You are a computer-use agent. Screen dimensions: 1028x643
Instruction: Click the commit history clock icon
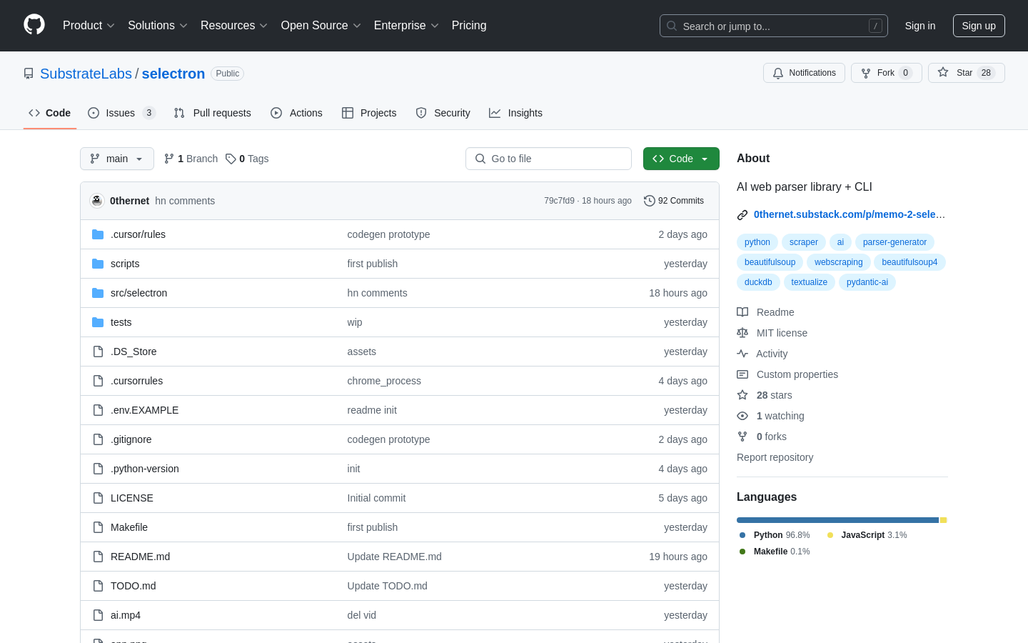point(649,201)
